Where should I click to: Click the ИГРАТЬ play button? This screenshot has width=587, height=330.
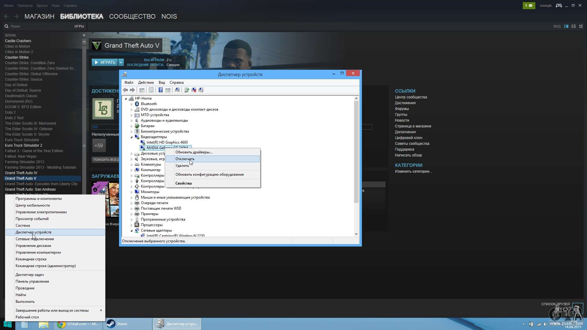[x=105, y=62]
